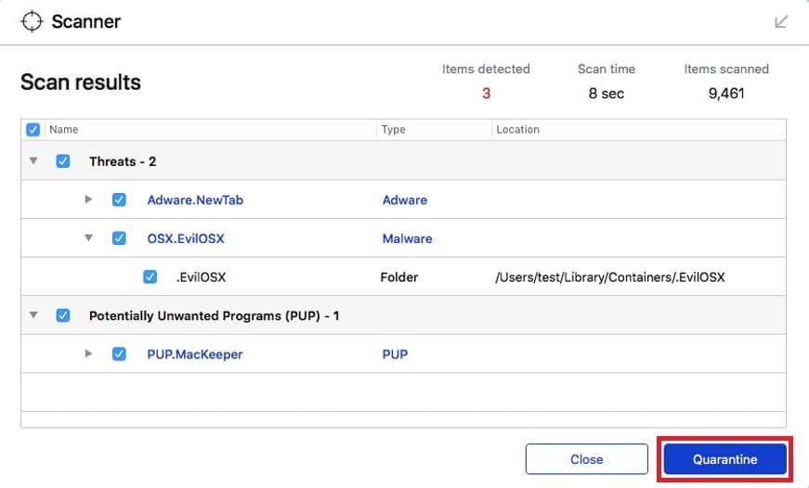809x488 pixels.
Task: Expand the Adware.NewTab entry
Action: tap(89, 199)
